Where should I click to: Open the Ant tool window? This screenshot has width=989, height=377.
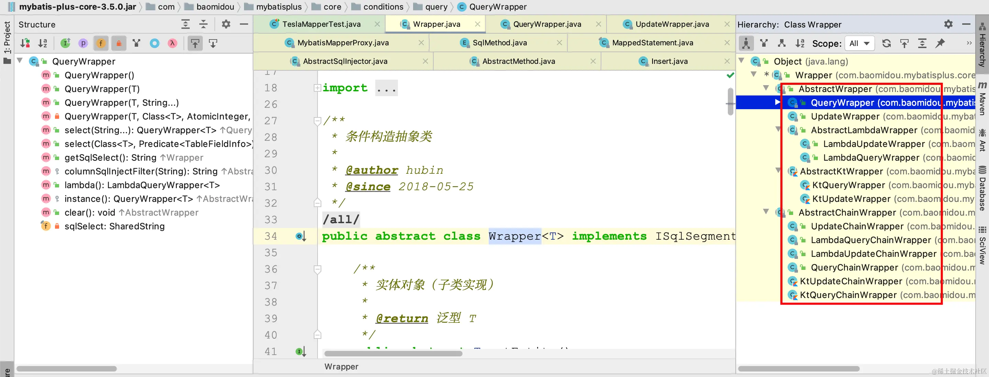pyautogui.click(x=982, y=140)
